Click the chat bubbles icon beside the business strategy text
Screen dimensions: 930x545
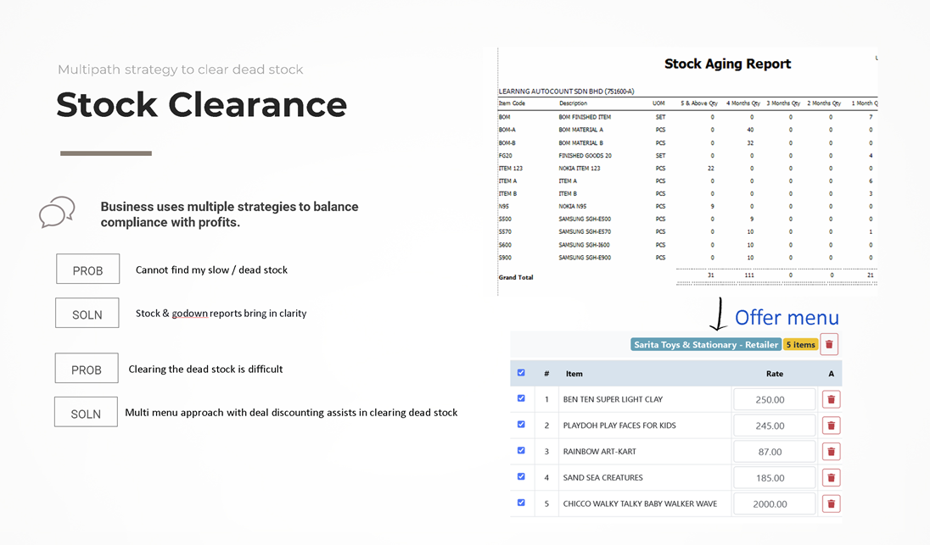click(x=57, y=212)
